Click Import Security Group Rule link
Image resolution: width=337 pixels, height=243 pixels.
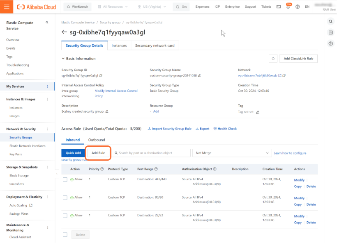click(169, 129)
